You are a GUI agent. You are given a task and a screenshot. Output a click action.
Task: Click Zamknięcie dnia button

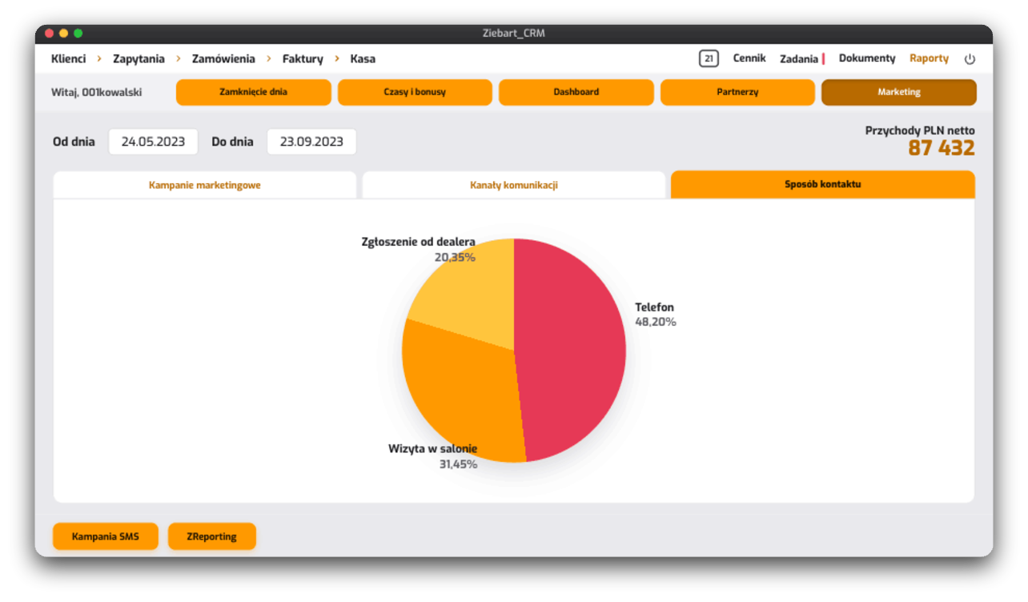(x=254, y=92)
